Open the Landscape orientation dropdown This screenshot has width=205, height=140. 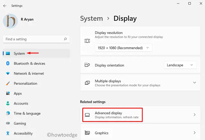pyautogui.click(x=180, y=65)
